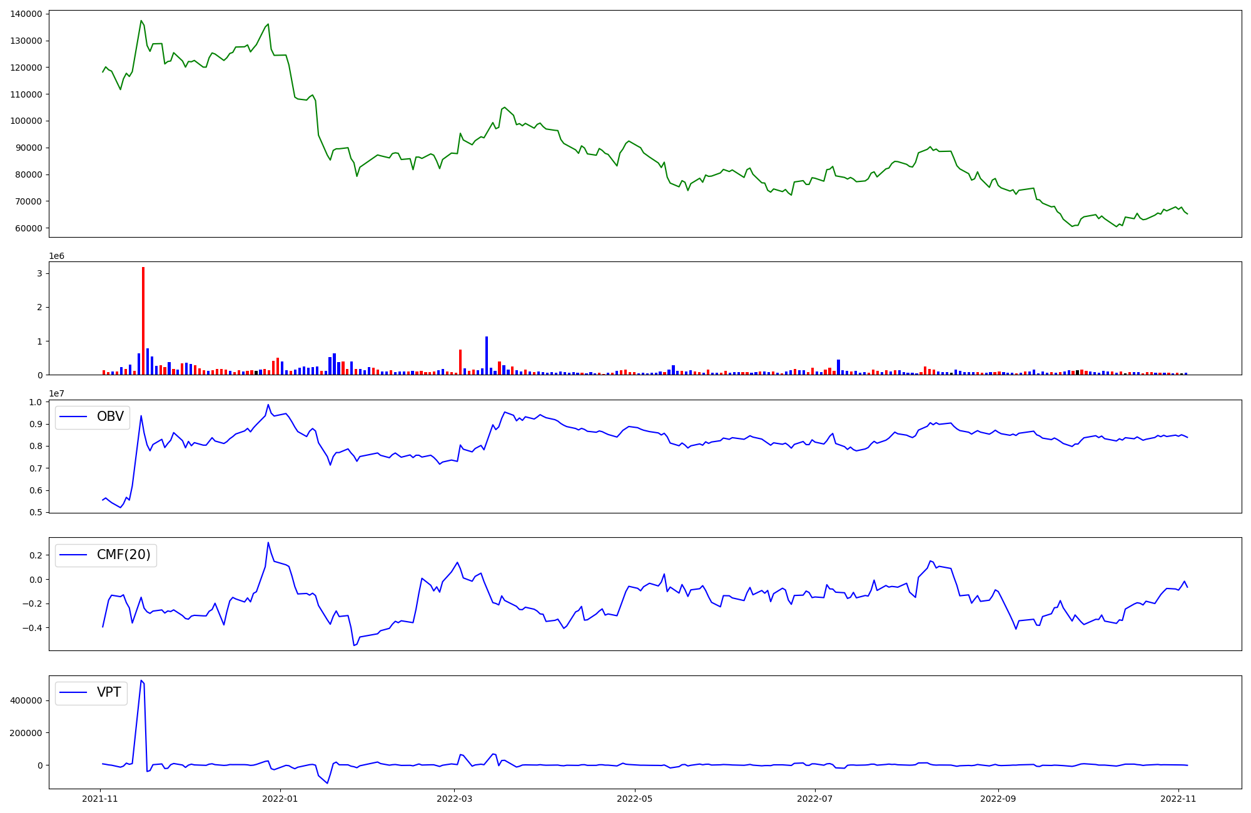Click the 2022-03 x-axis date label
Image resolution: width=1251 pixels, height=813 pixels.
[x=454, y=799]
